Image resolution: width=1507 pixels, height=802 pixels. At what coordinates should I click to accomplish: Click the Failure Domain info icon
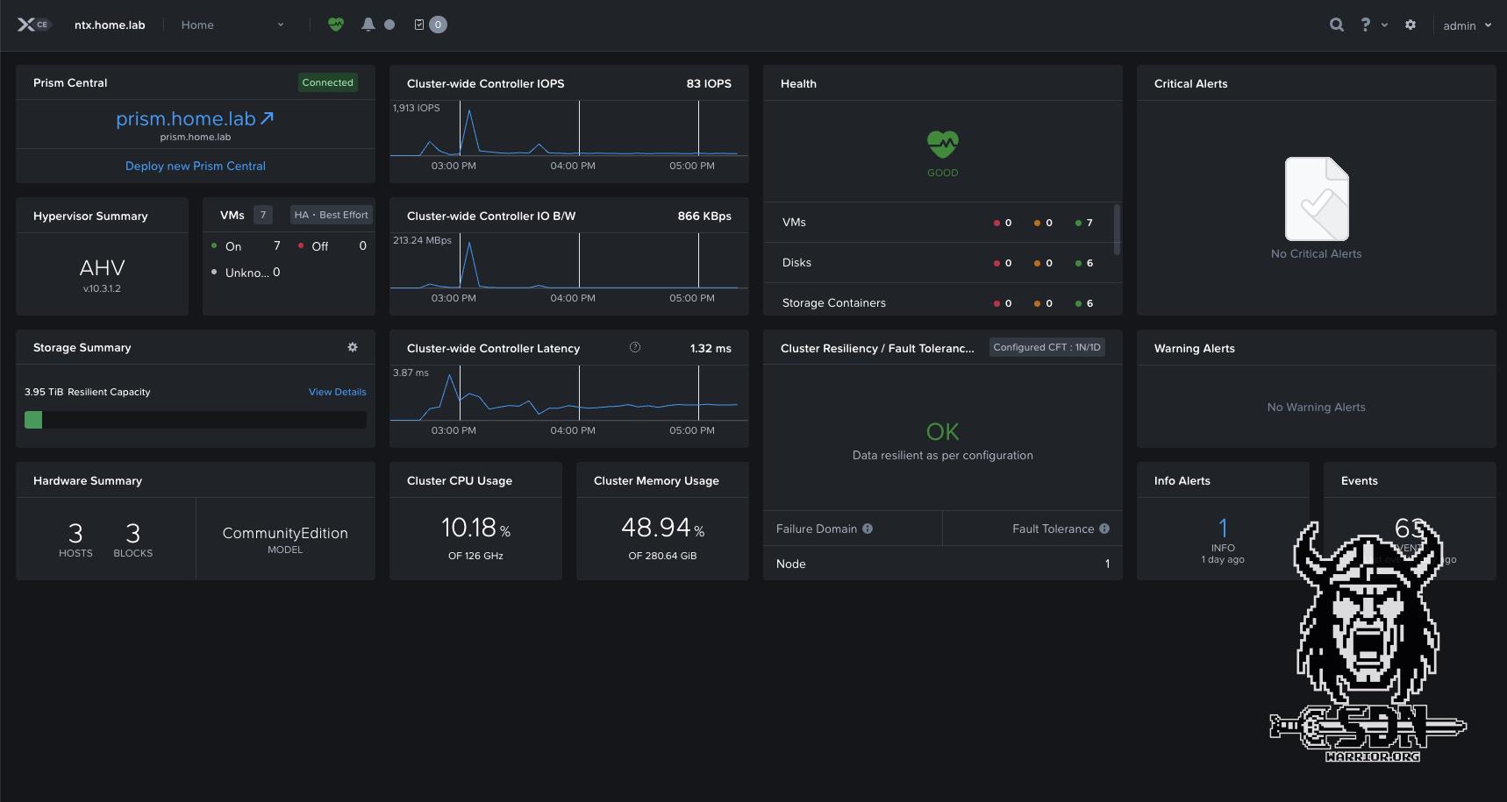point(868,529)
